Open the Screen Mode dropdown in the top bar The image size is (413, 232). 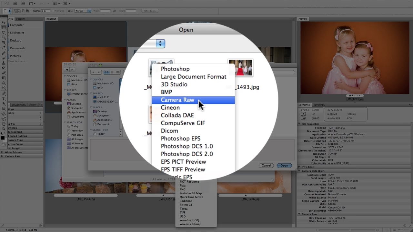(66, 4)
